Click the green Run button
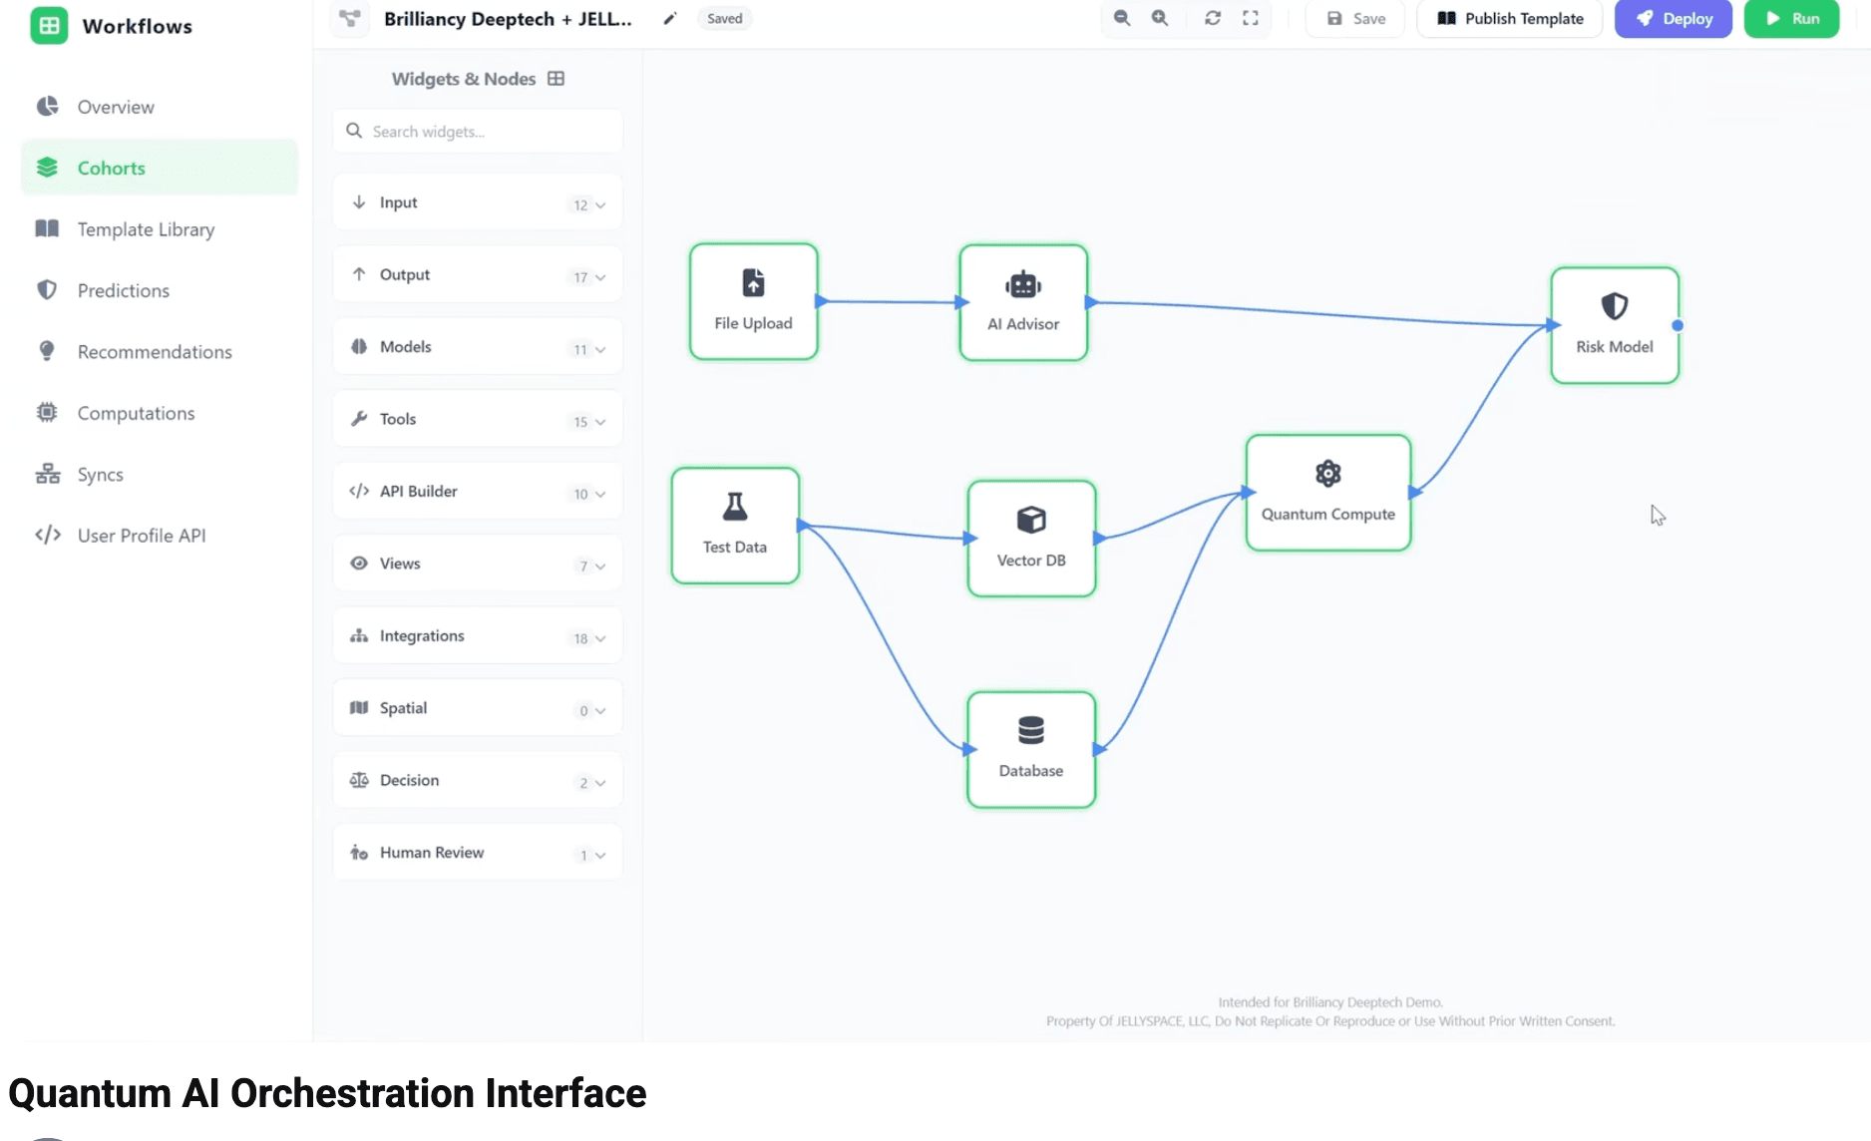The height and width of the screenshot is (1141, 1871). tap(1792, 18)
